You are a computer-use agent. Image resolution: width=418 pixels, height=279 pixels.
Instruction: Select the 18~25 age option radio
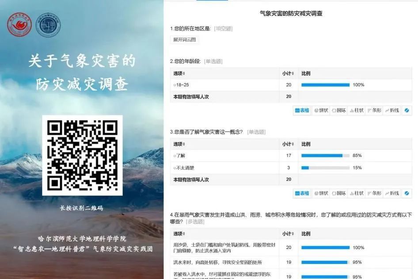[x=175, y=85]
